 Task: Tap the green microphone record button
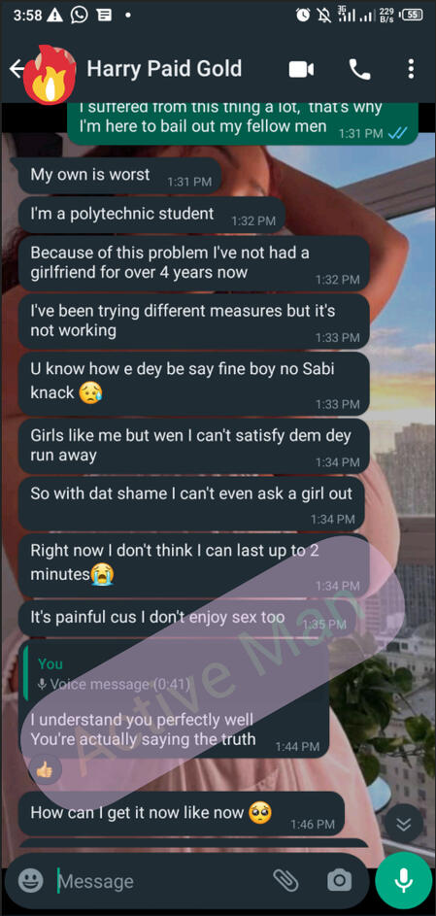click(x=404, y=882)
